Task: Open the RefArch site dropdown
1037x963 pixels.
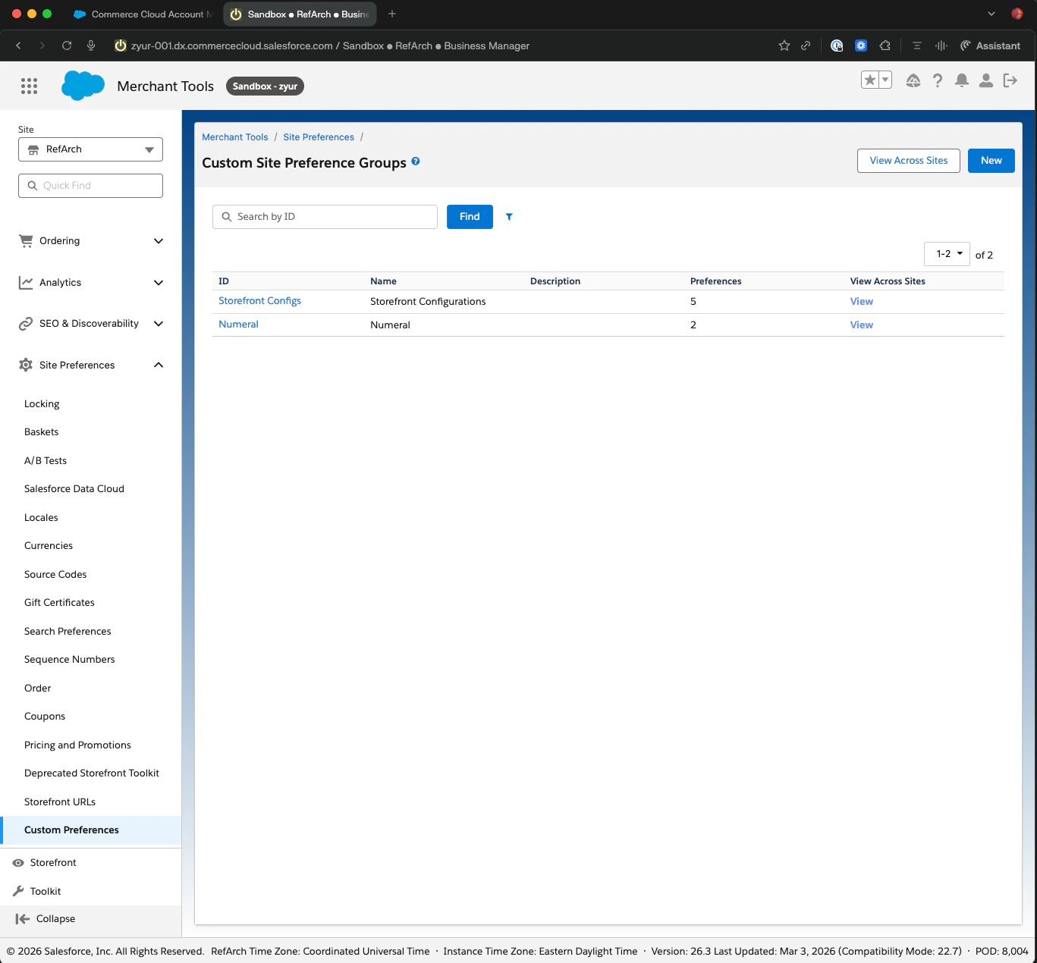Action: tap(90, 149)
